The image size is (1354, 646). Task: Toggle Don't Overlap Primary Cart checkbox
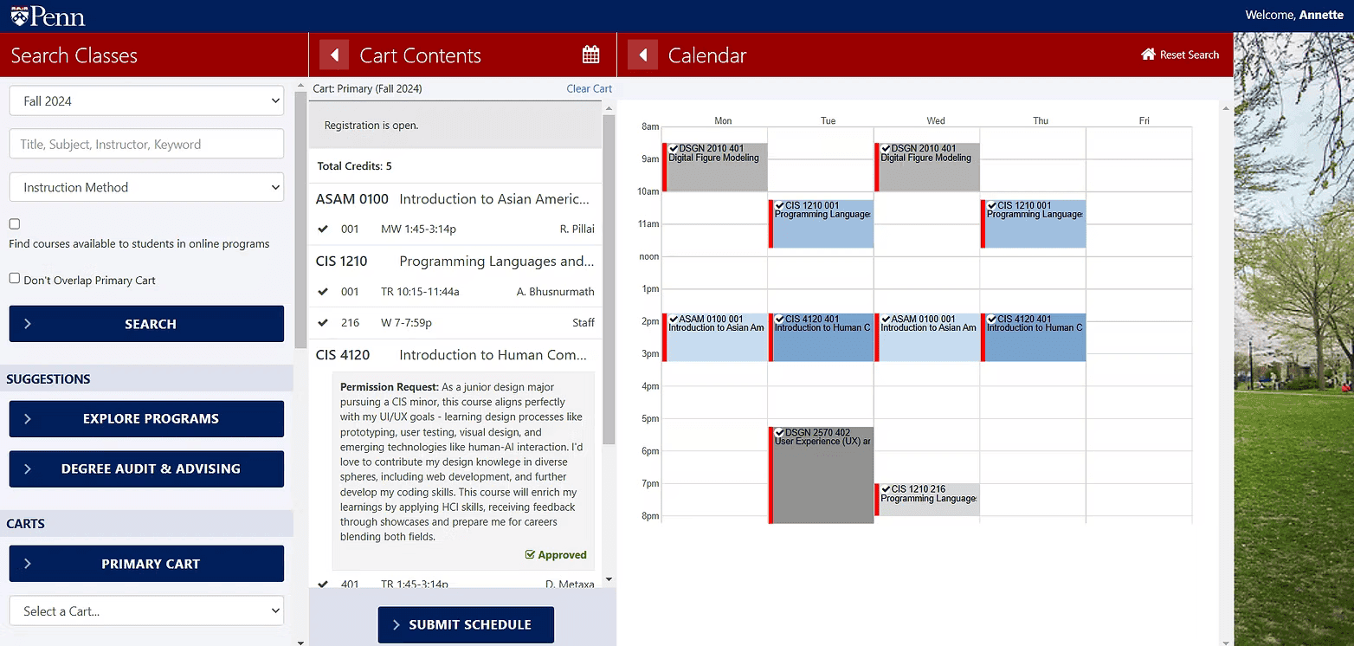[x=15, y=279]
